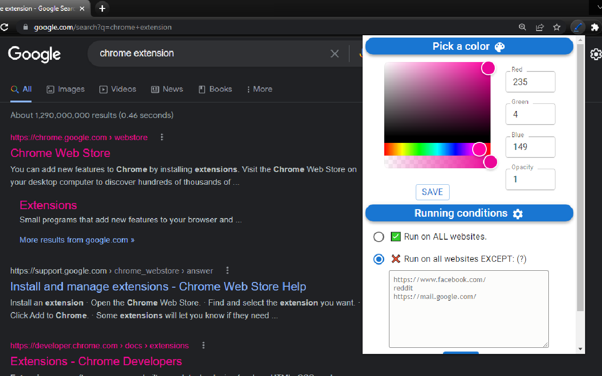Open Extensions - Chrome Developers link
The height and width of the screenshot is (376, 602).
pyautogui.click(x=96, y=361)
